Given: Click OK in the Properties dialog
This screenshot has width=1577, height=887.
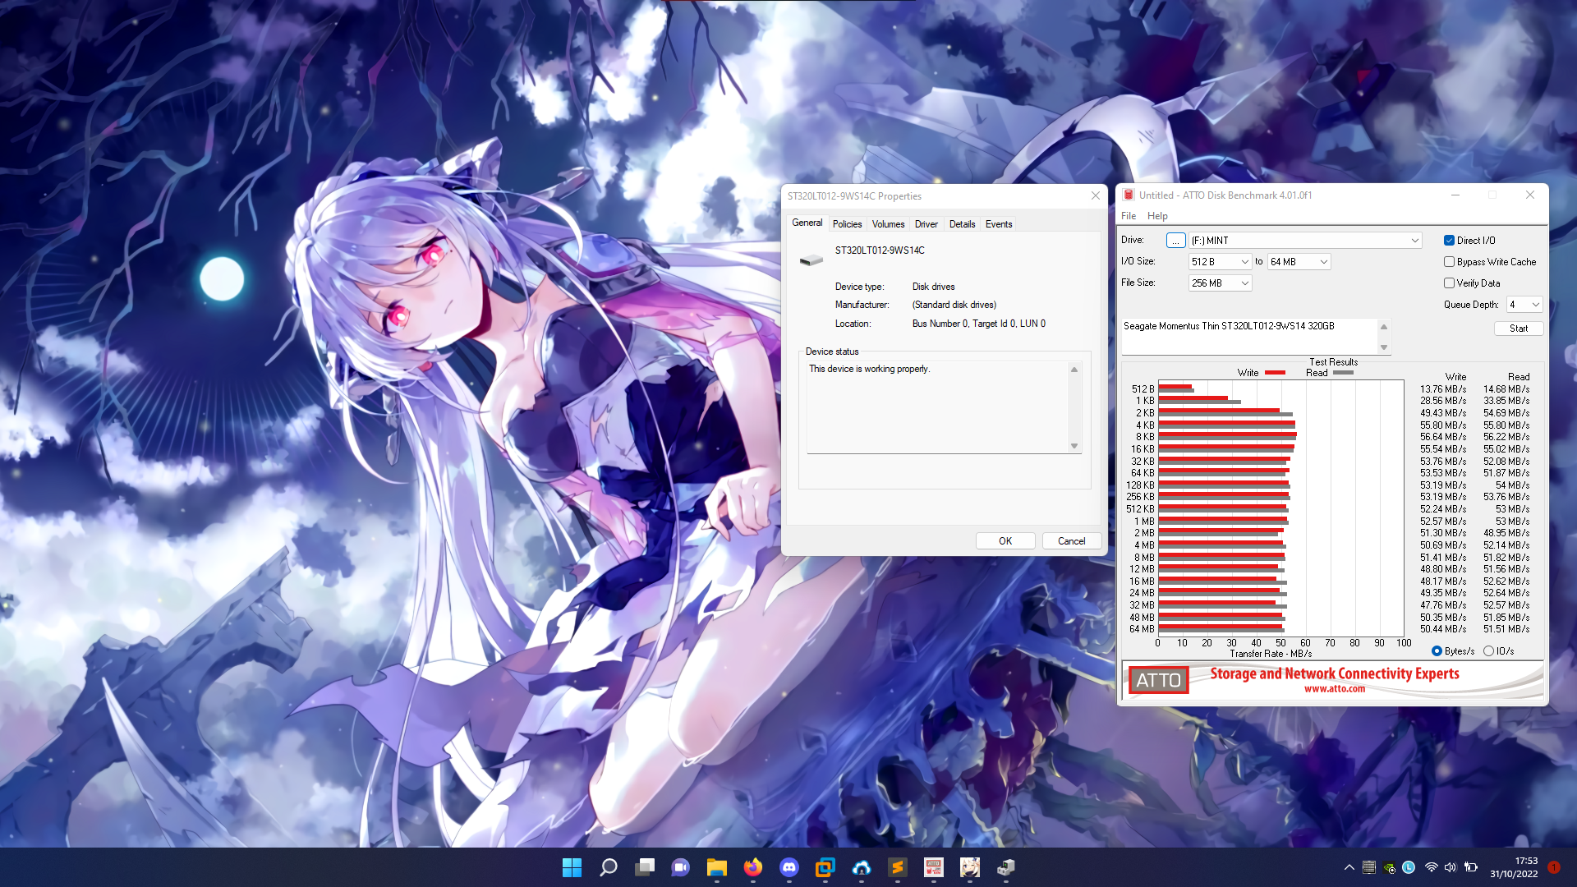Looking at the screenshot, I should [x=1005, y=540].
